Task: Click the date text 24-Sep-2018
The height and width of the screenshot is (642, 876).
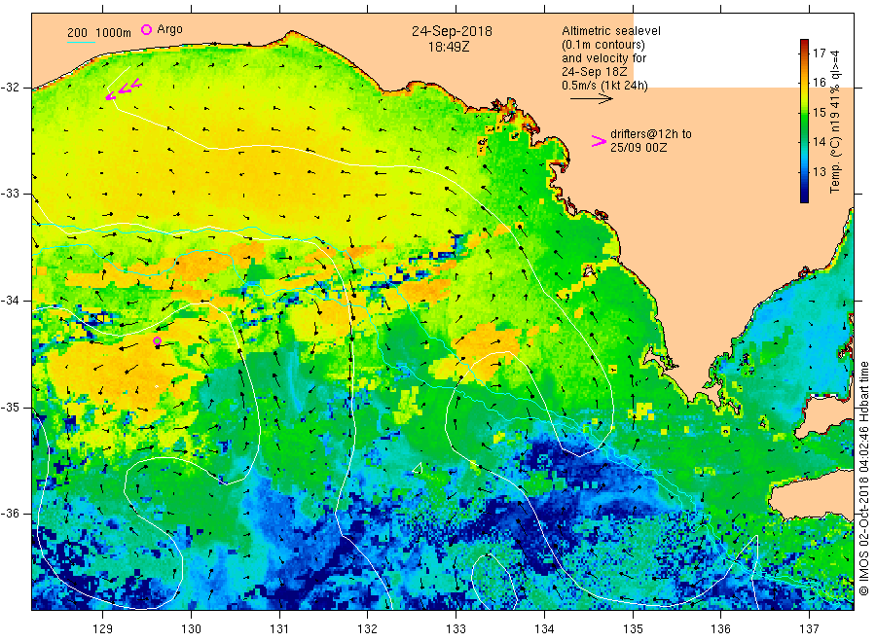Action: pyautogui.click(x=452, y=31)
